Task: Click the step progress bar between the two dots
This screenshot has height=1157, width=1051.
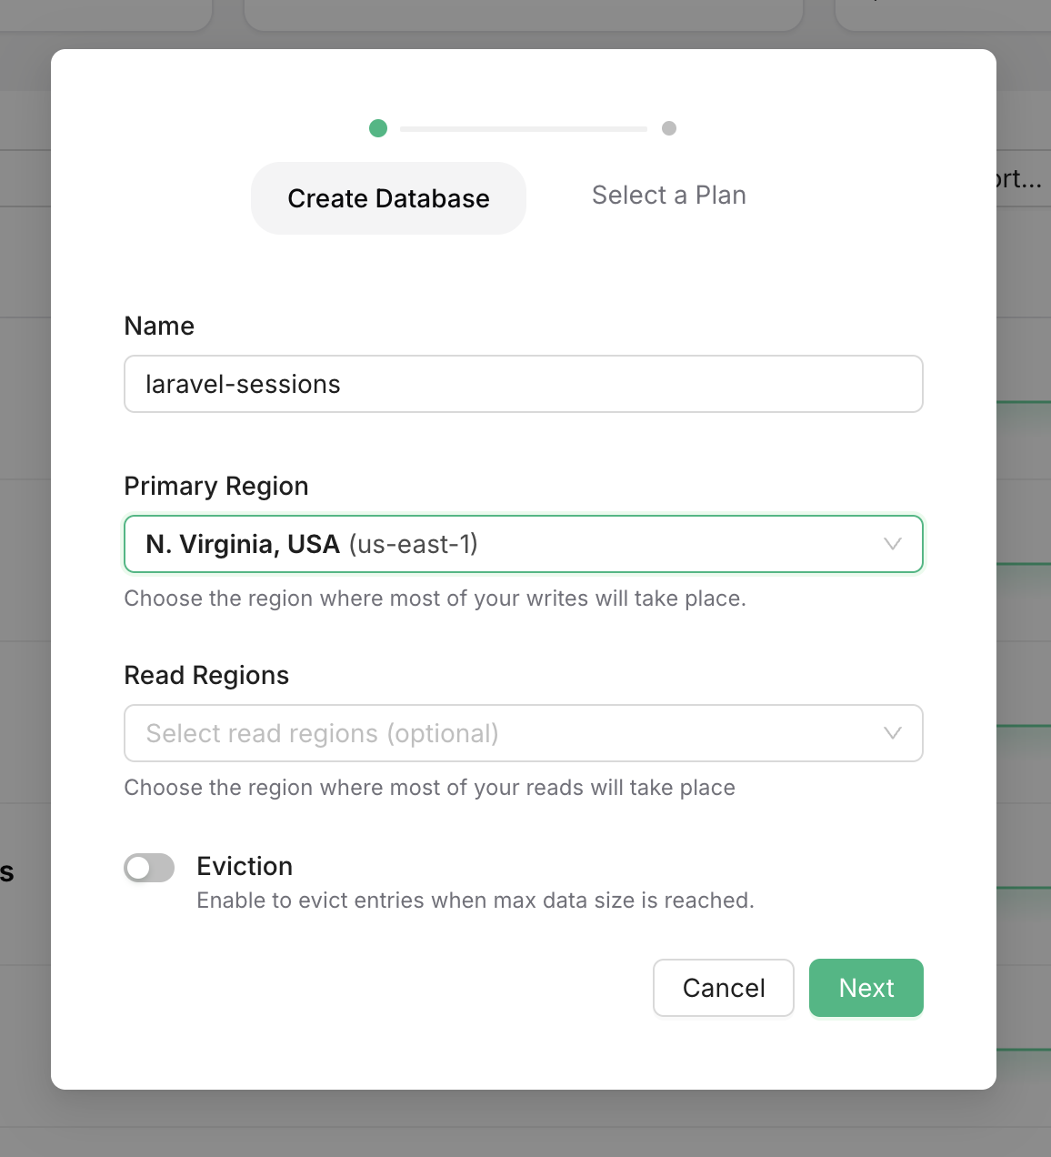Action: point(524,128)
